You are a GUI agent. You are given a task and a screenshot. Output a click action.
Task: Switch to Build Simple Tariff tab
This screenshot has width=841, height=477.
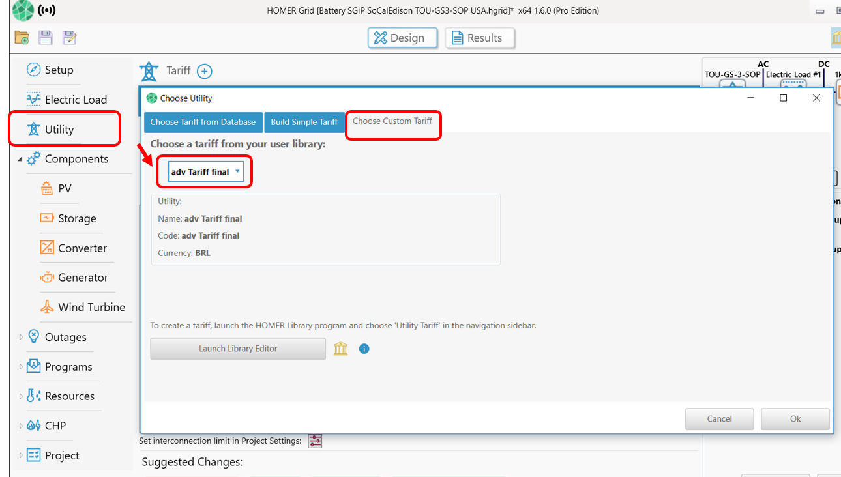tap(304, 122)
